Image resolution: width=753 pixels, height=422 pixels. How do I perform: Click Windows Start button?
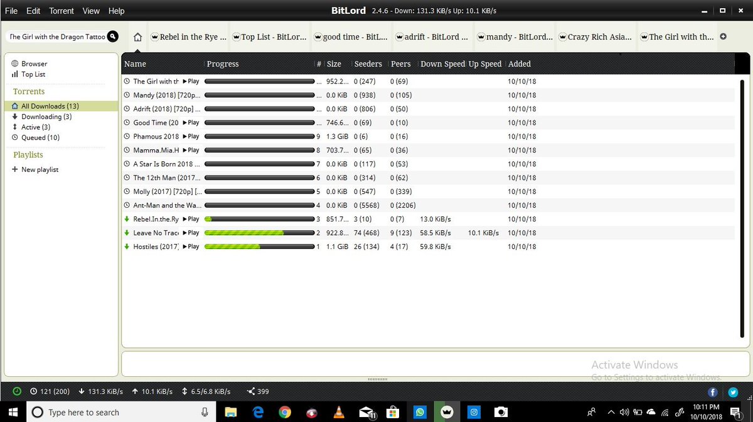pyautogui.click(x=13, y=412)
